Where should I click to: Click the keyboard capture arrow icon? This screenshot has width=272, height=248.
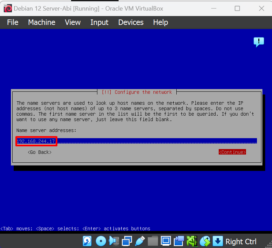[218, 241]
